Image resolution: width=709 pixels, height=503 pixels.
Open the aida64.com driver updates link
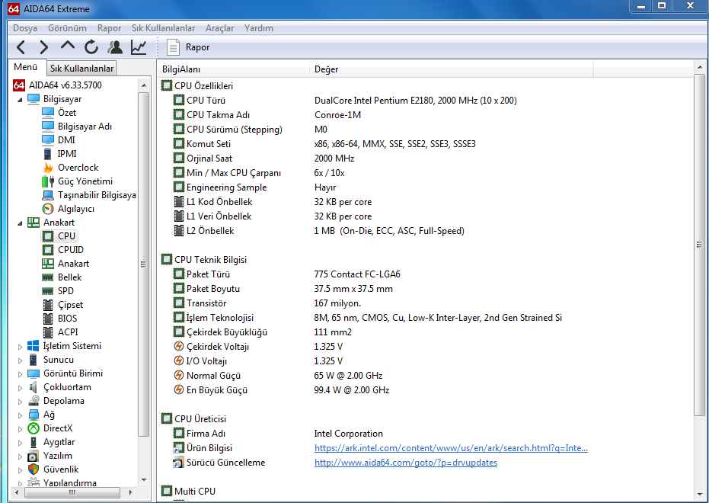click(406, 463)
